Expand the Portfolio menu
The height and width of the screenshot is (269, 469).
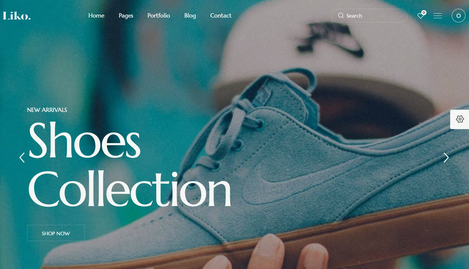(159, 16)
